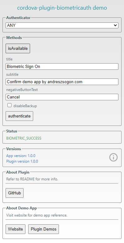The width and height of the screenshot is (124, 243).
Task: Click the info icon in Versions section
Action: coord(113,157)
